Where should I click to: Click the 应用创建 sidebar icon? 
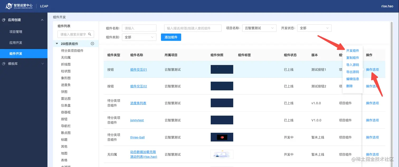4,20
